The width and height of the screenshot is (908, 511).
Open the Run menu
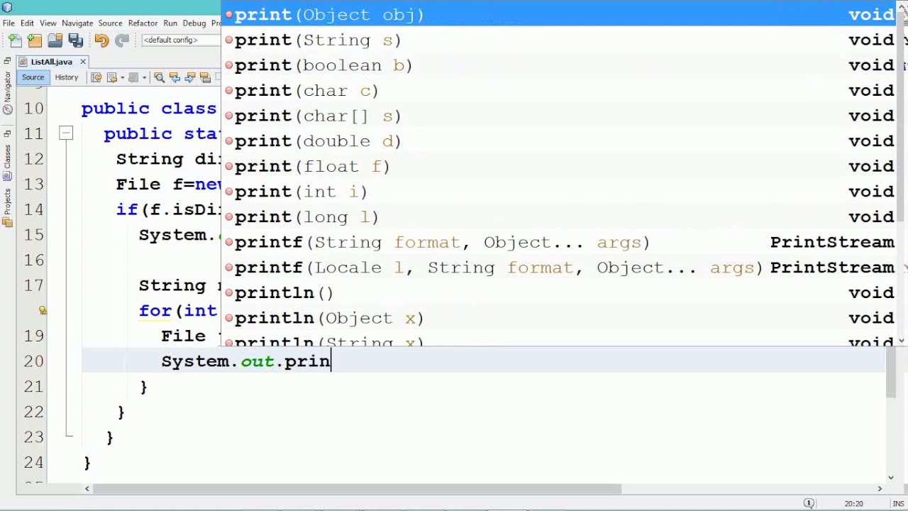[170, 23]
